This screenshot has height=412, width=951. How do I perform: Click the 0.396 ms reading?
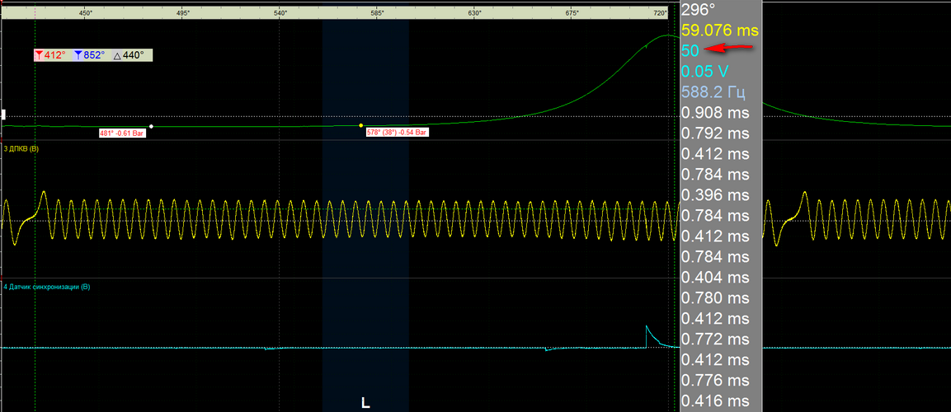[x=715, y=195]
